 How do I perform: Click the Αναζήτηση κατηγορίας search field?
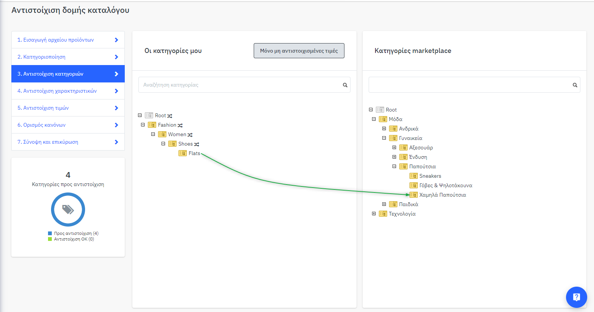point(240,85)
